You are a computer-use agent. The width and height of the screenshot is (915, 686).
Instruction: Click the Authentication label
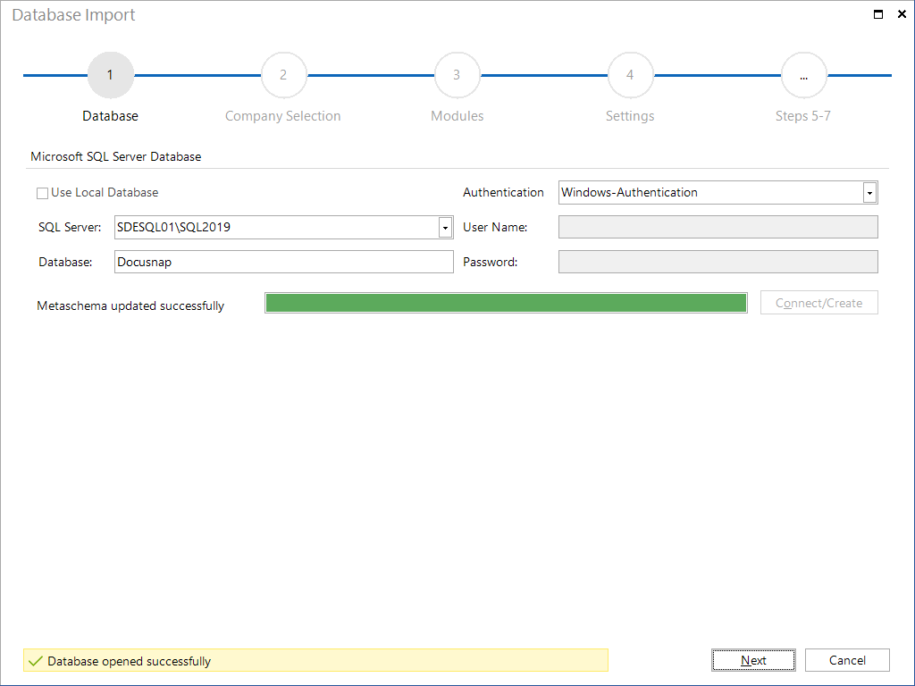(x=503, y=193)
